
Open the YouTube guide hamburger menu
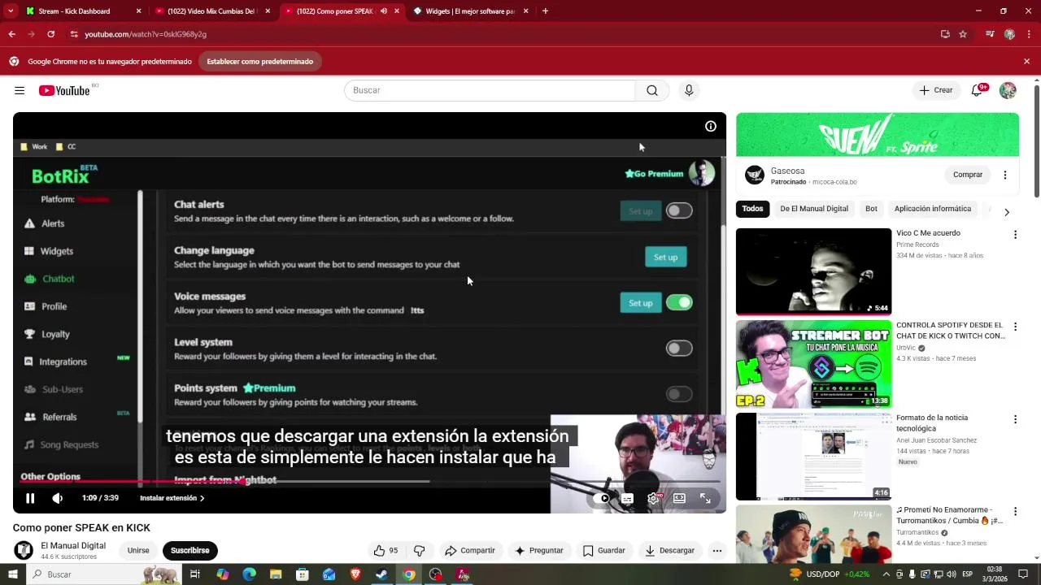tap(20, 90)
